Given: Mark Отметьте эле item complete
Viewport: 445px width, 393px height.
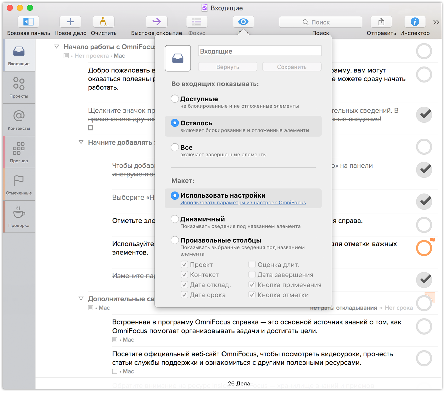Looking at the screenshot, I should click(424, 225).
